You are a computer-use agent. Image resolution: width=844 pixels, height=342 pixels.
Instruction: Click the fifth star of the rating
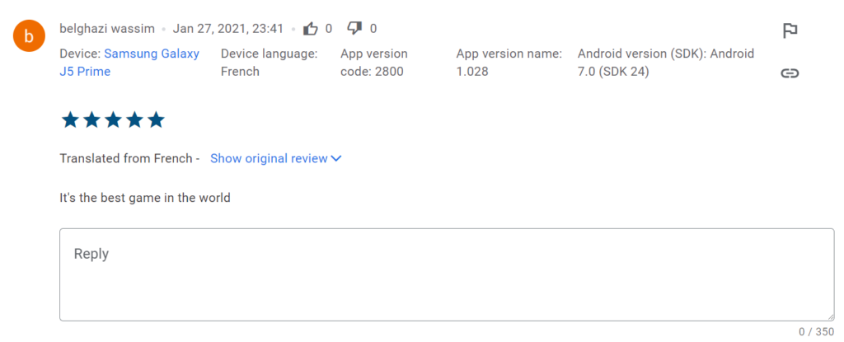[156, 120]
